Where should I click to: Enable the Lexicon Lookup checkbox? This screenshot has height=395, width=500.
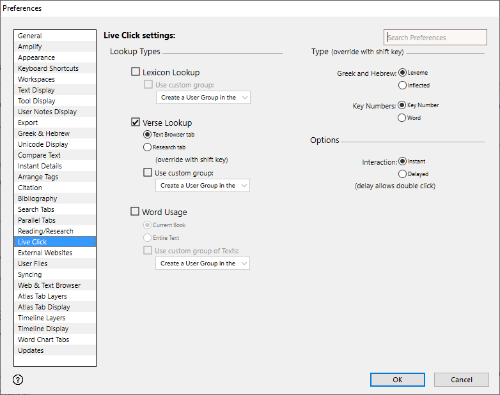(x=136, y=72)
